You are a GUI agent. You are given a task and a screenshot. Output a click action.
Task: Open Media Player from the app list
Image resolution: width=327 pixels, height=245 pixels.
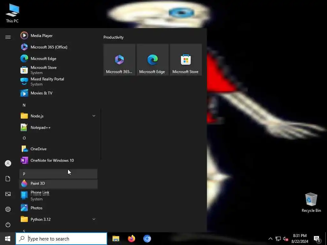tap(58, 36)
